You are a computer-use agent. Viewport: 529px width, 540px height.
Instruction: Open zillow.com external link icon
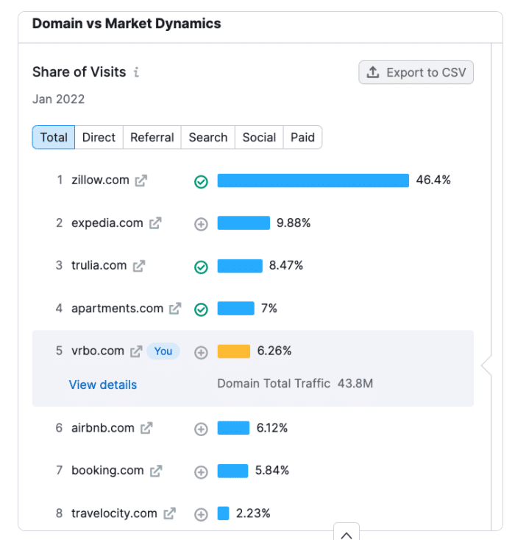click(141, 180)
